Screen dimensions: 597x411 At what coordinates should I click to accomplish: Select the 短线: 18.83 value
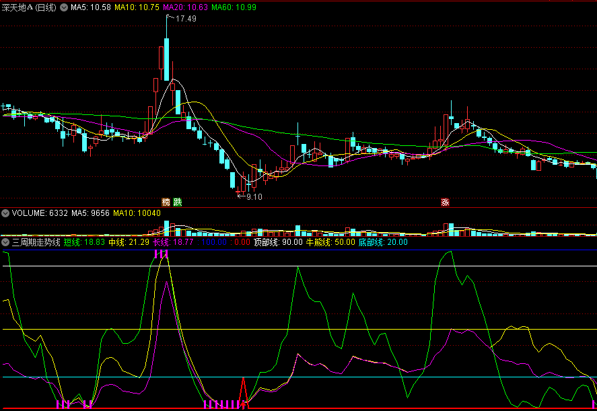click(84, 242)
